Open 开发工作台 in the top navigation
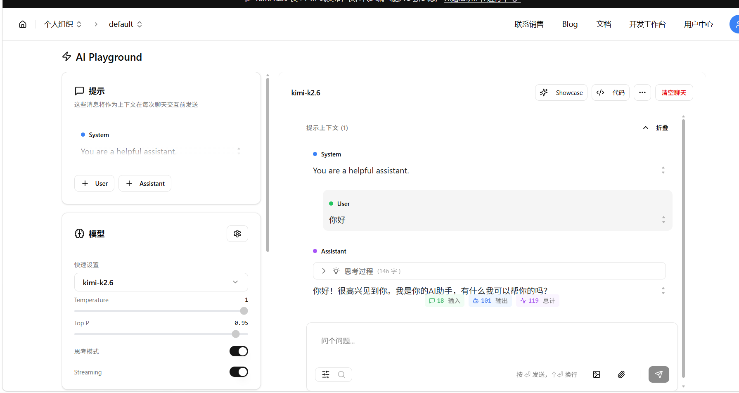The height and width of the screenshot is (393, 739). pyautogui.click(x=647, y=24)
